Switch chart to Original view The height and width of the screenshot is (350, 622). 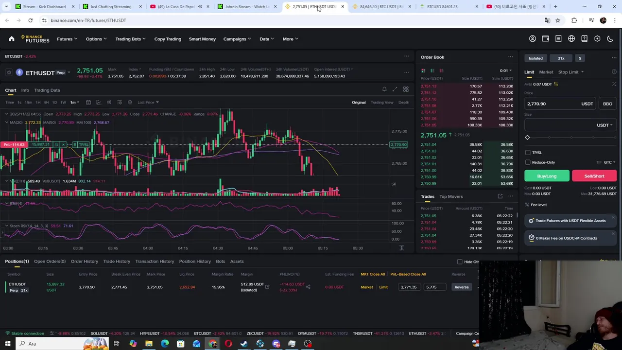coord(359,102)
